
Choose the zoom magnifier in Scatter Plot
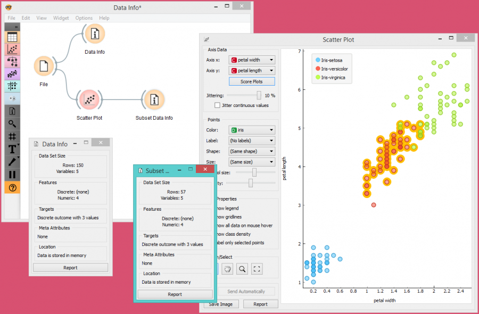coord(242,269)
